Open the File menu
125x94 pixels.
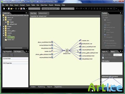click(x=3, y=5)
